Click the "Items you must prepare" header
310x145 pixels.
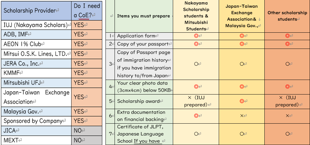[x=144, y=16]
